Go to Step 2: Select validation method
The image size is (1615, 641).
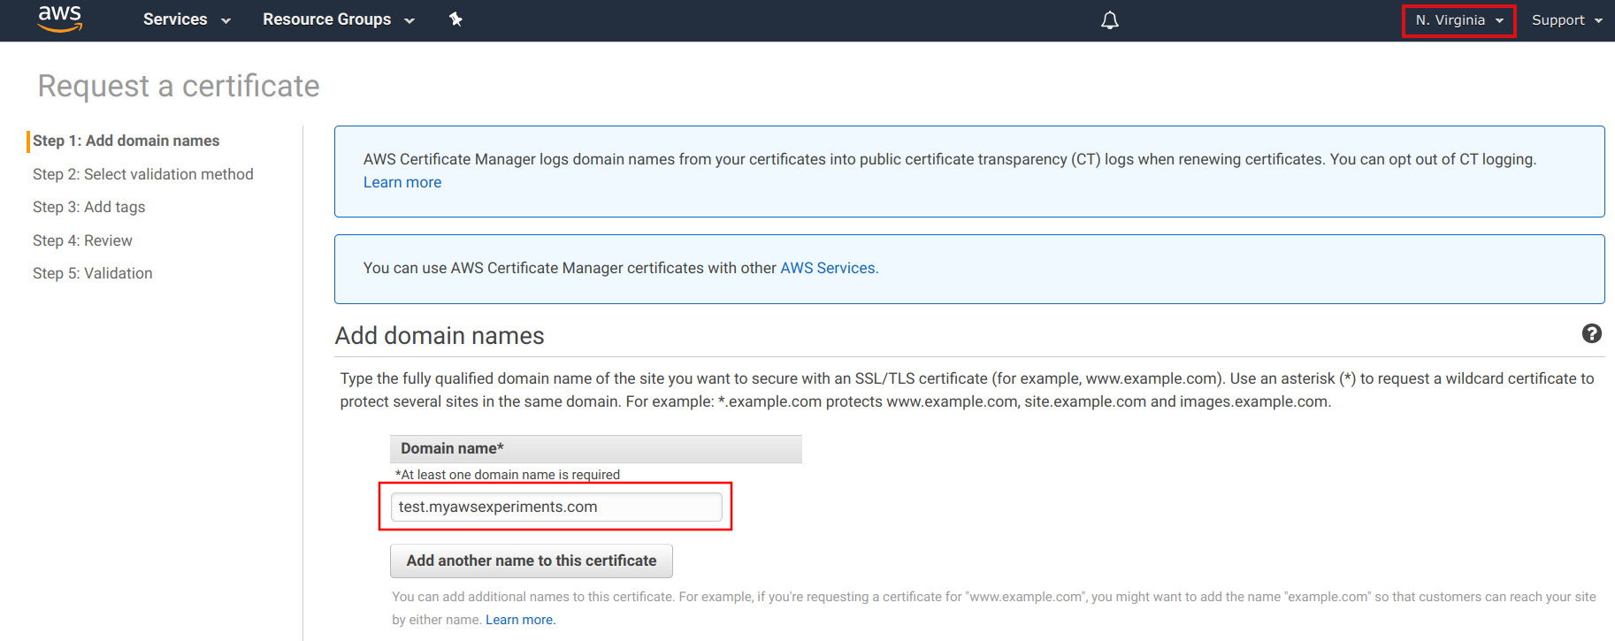coord(142,174)
